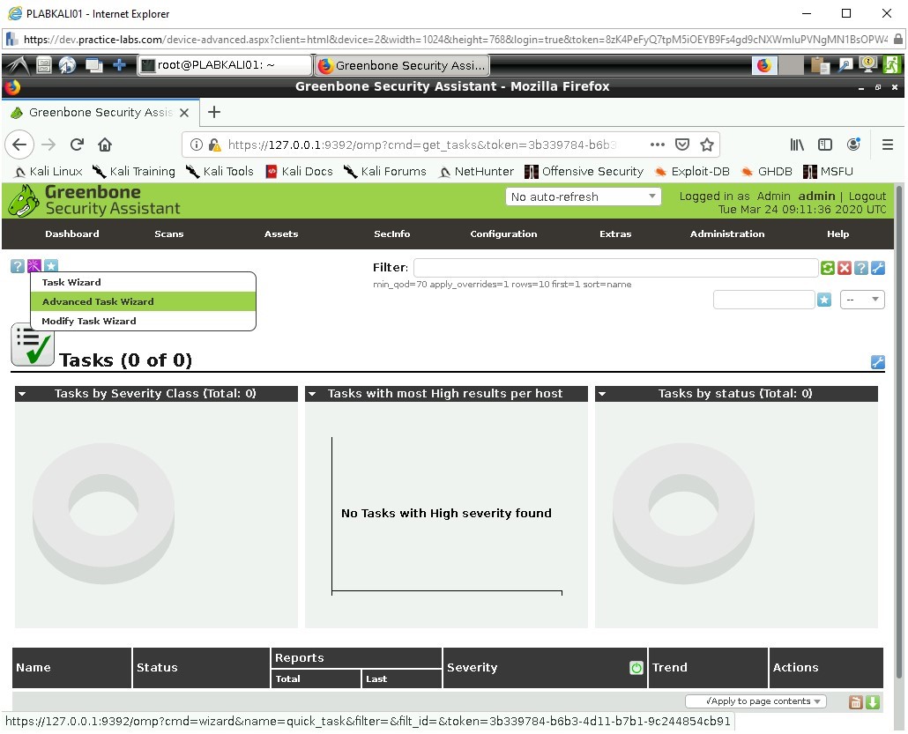Clear the filter with the red X icon
The height and width of the screenshot is (734, 908).
pyautogui.click(x=845, y=268)
